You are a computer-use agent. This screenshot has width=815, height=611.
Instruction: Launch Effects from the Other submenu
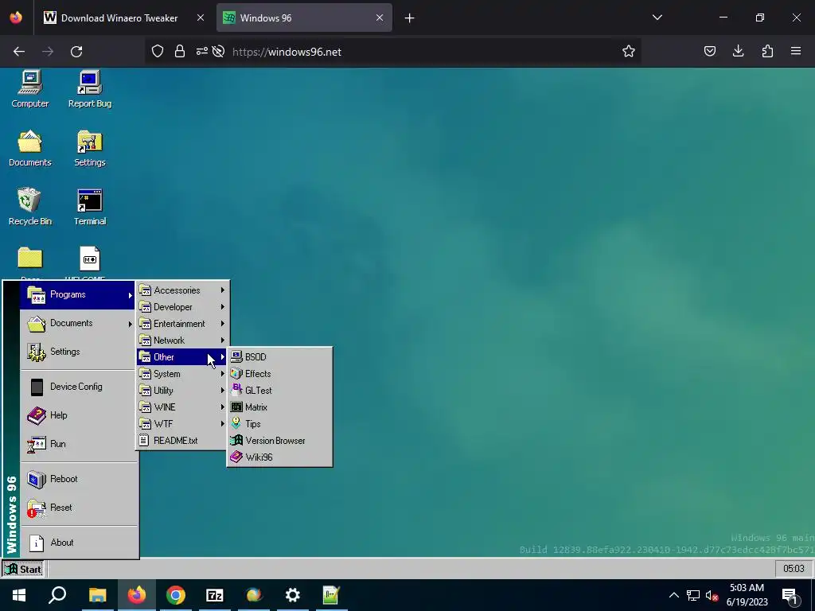[x=279, y=374]
